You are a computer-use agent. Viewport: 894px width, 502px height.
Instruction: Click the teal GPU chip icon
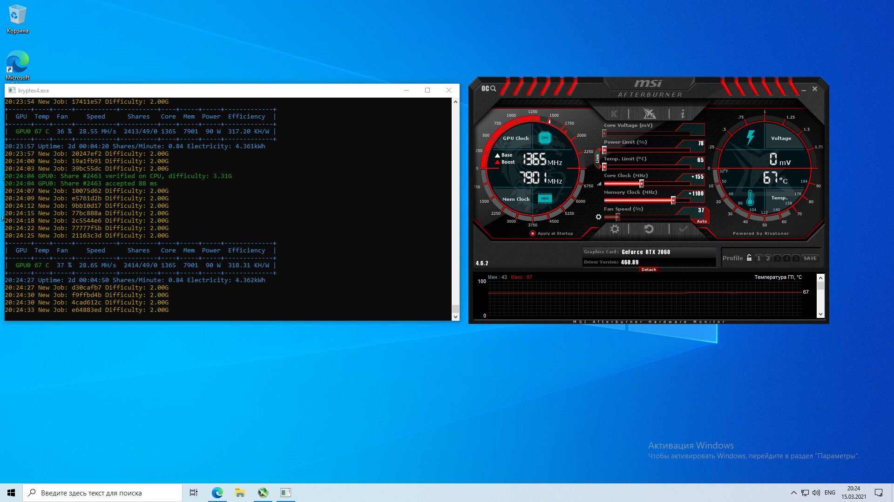[x=545, y=138]
